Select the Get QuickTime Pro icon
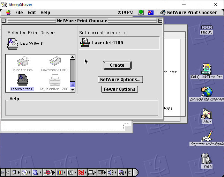This screenshot has width=224, height=177. pos(207,71)
